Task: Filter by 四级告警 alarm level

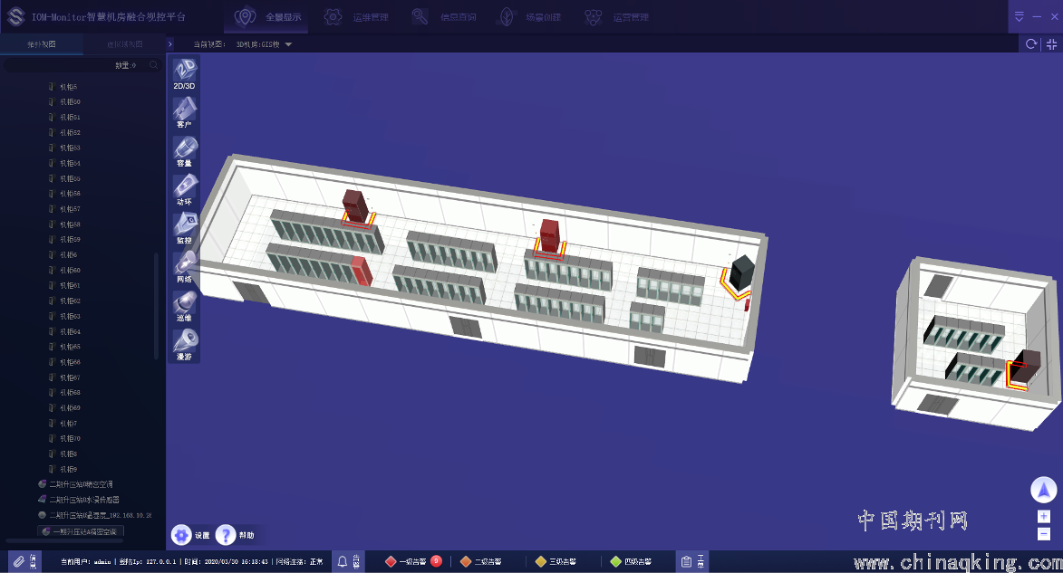Action: tap(631, 561)
